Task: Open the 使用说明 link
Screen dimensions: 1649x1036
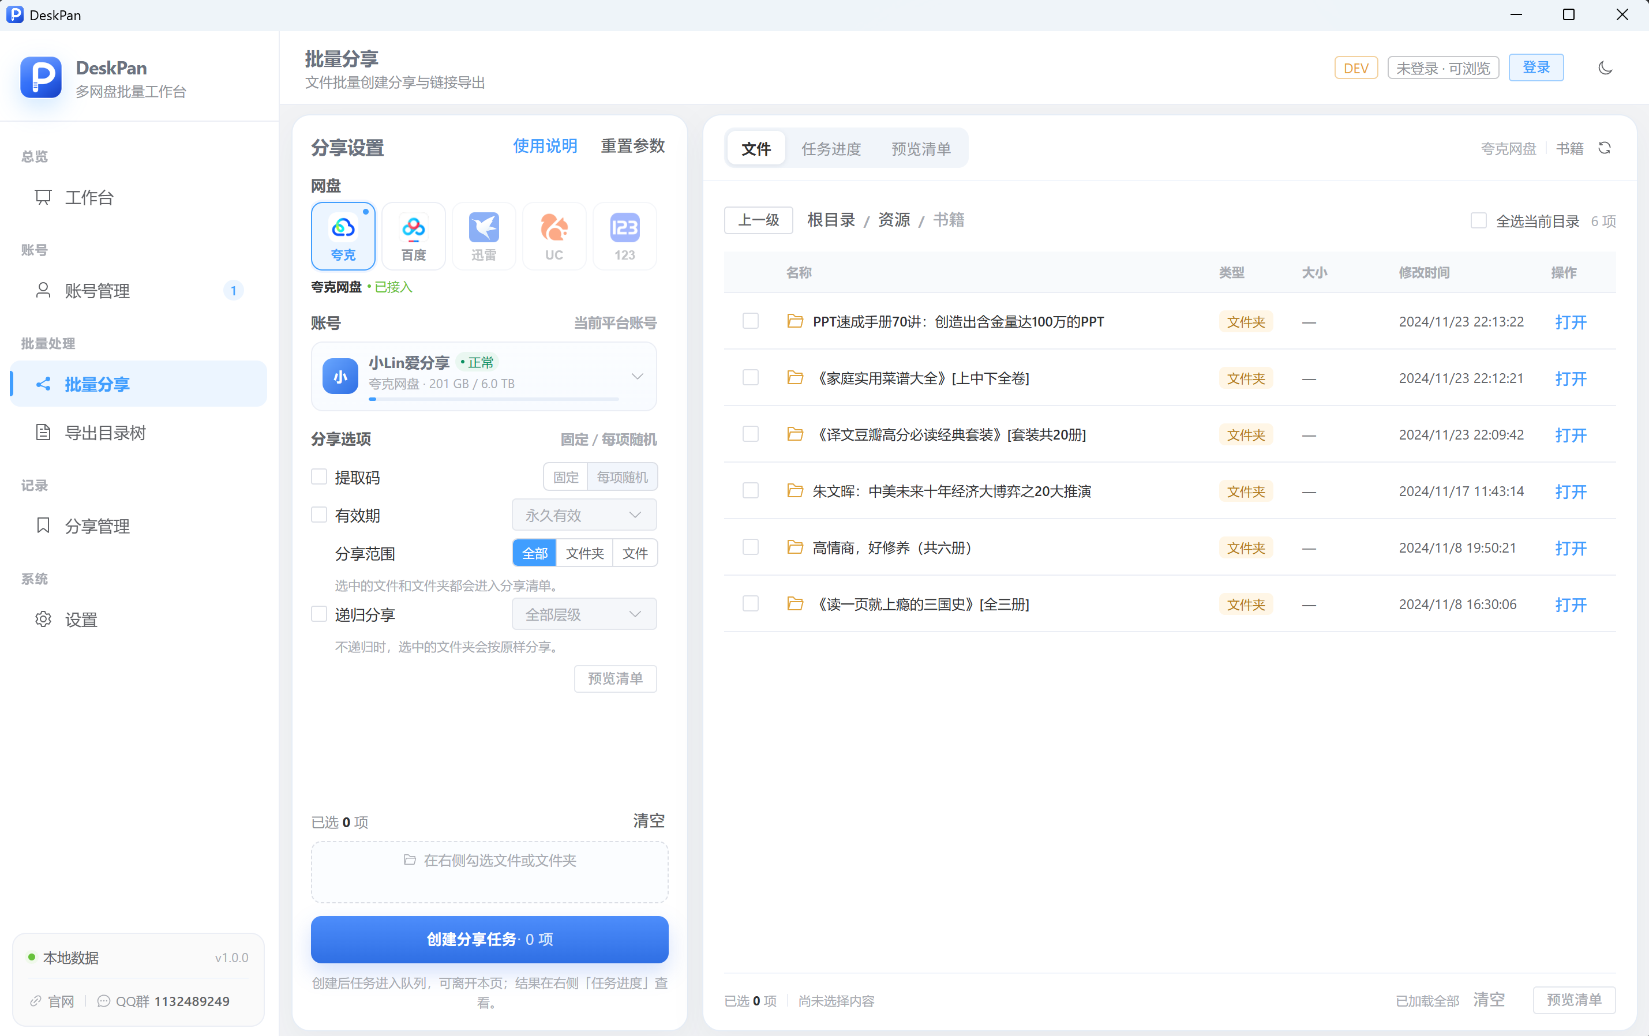Action: tap(545, 147)
